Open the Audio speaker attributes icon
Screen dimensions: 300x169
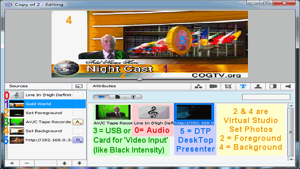click(x=288, y=86)
